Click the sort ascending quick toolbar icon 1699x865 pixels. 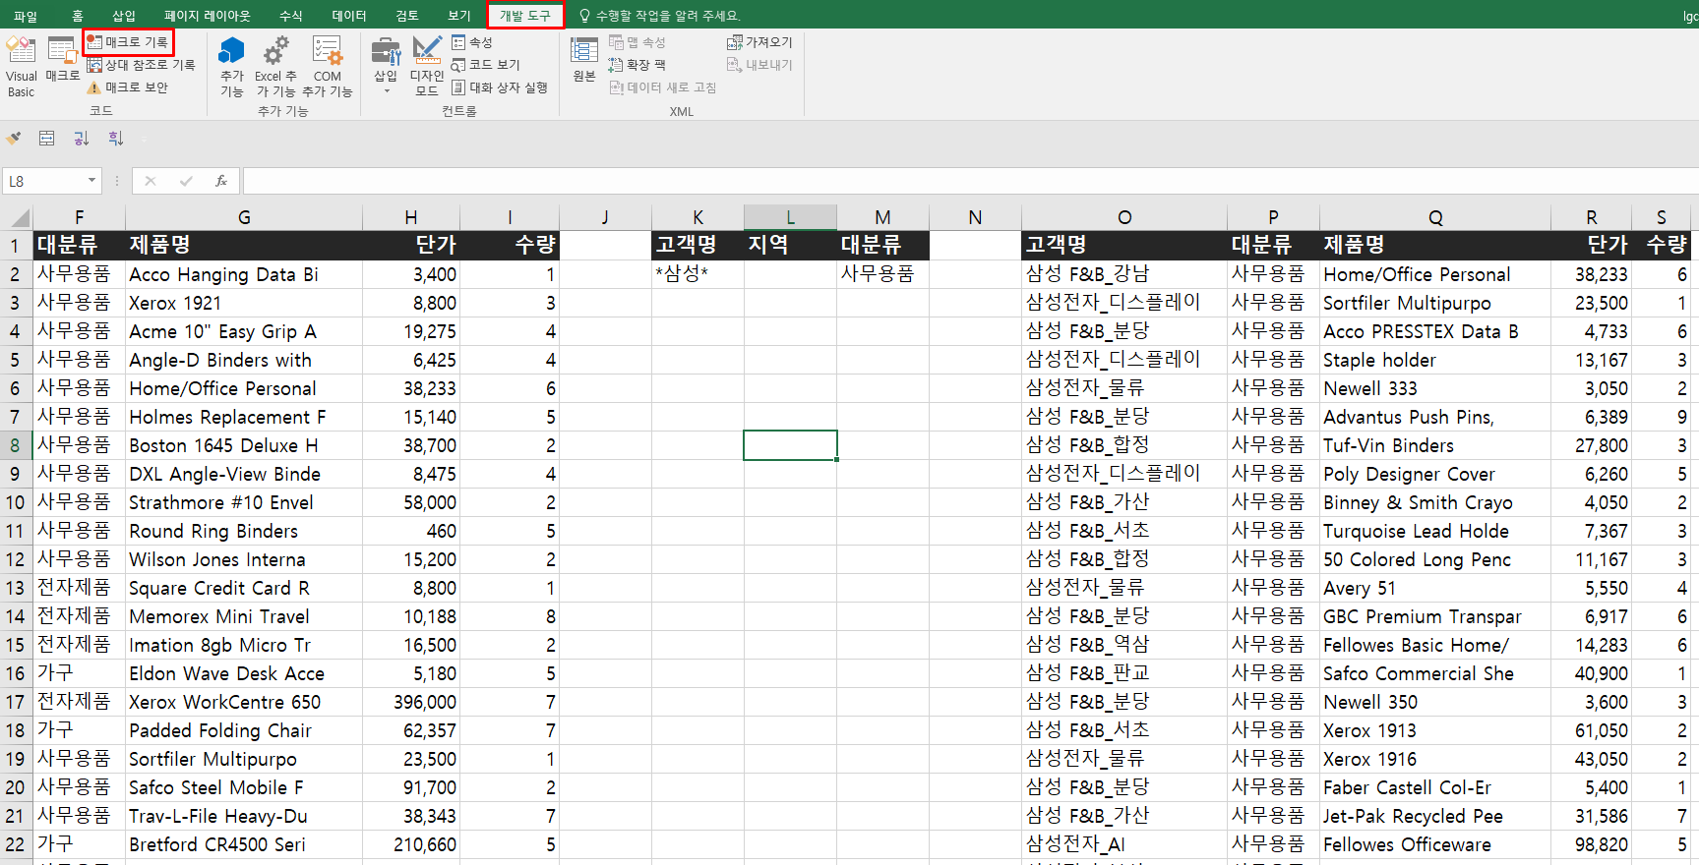point(82,139)
